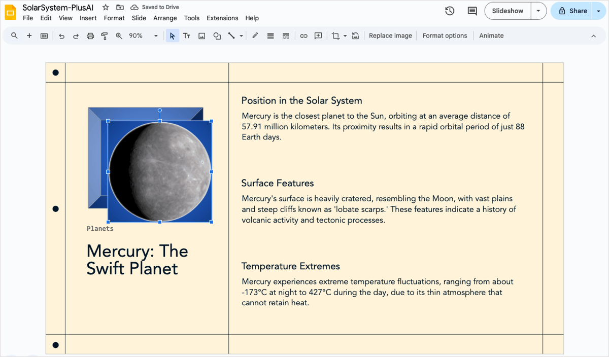Open version history clock icon

click(450, 11)
